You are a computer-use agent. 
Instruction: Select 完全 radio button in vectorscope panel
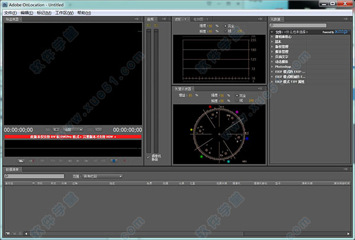pos(237,95)
